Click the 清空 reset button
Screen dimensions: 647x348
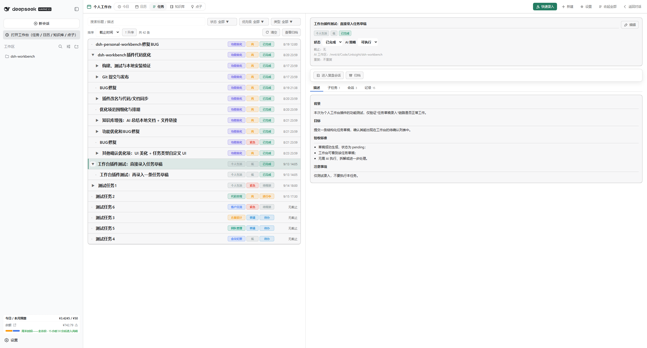271,32
